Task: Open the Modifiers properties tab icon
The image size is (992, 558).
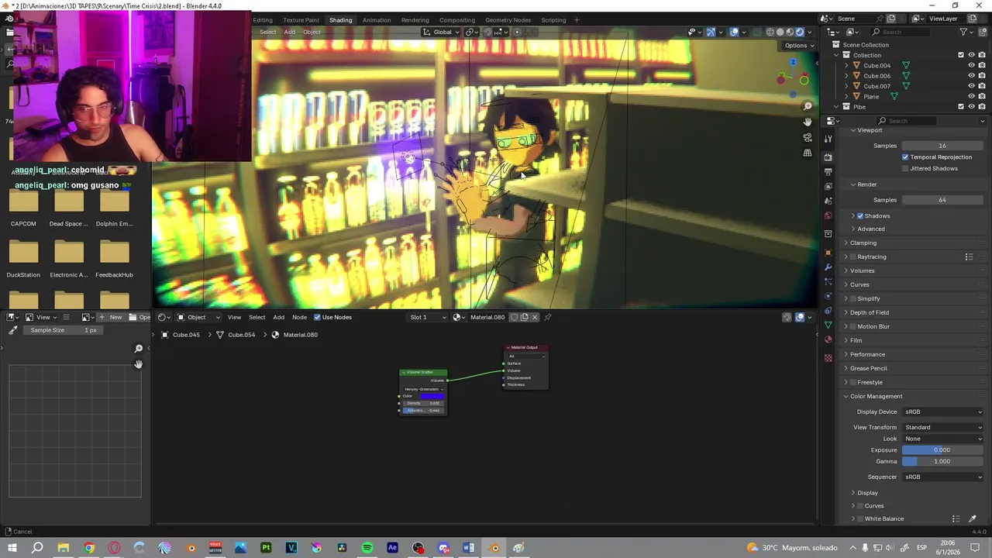Action: point(828,267)
